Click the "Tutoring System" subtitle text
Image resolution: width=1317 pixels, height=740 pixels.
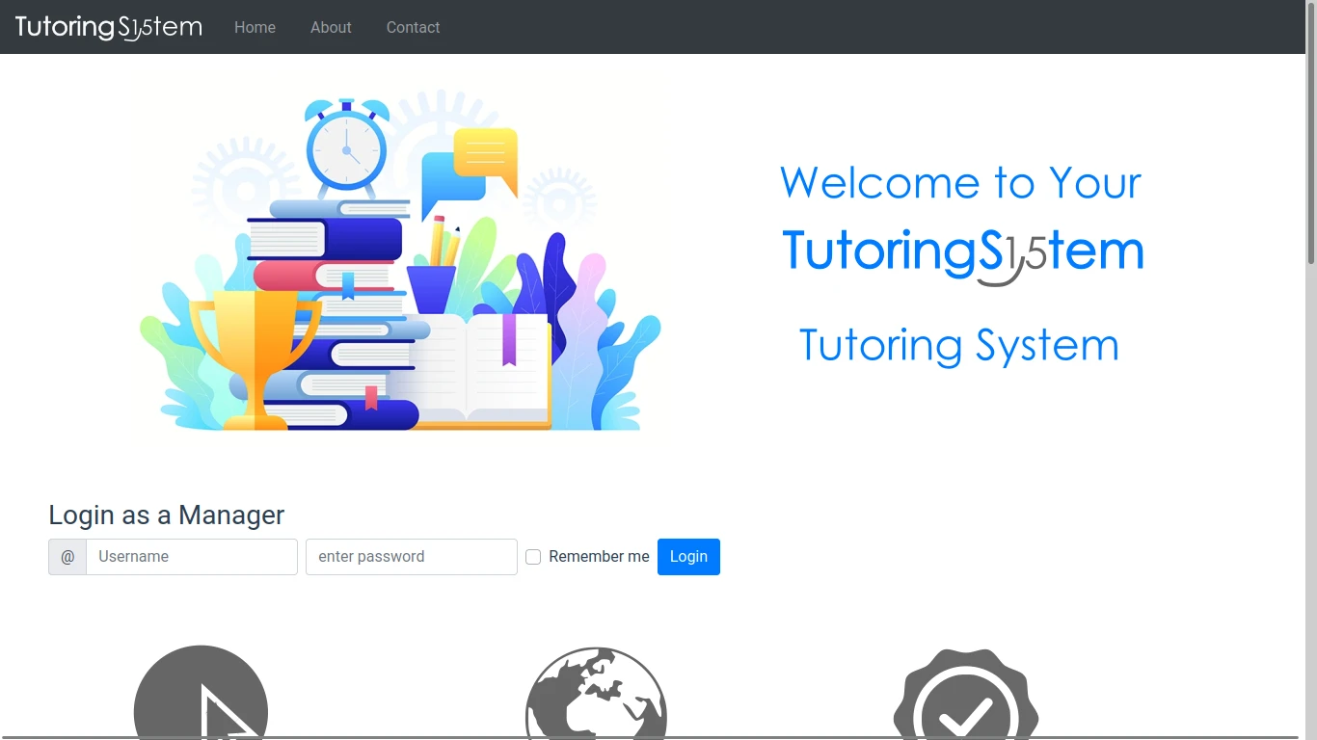959,345
